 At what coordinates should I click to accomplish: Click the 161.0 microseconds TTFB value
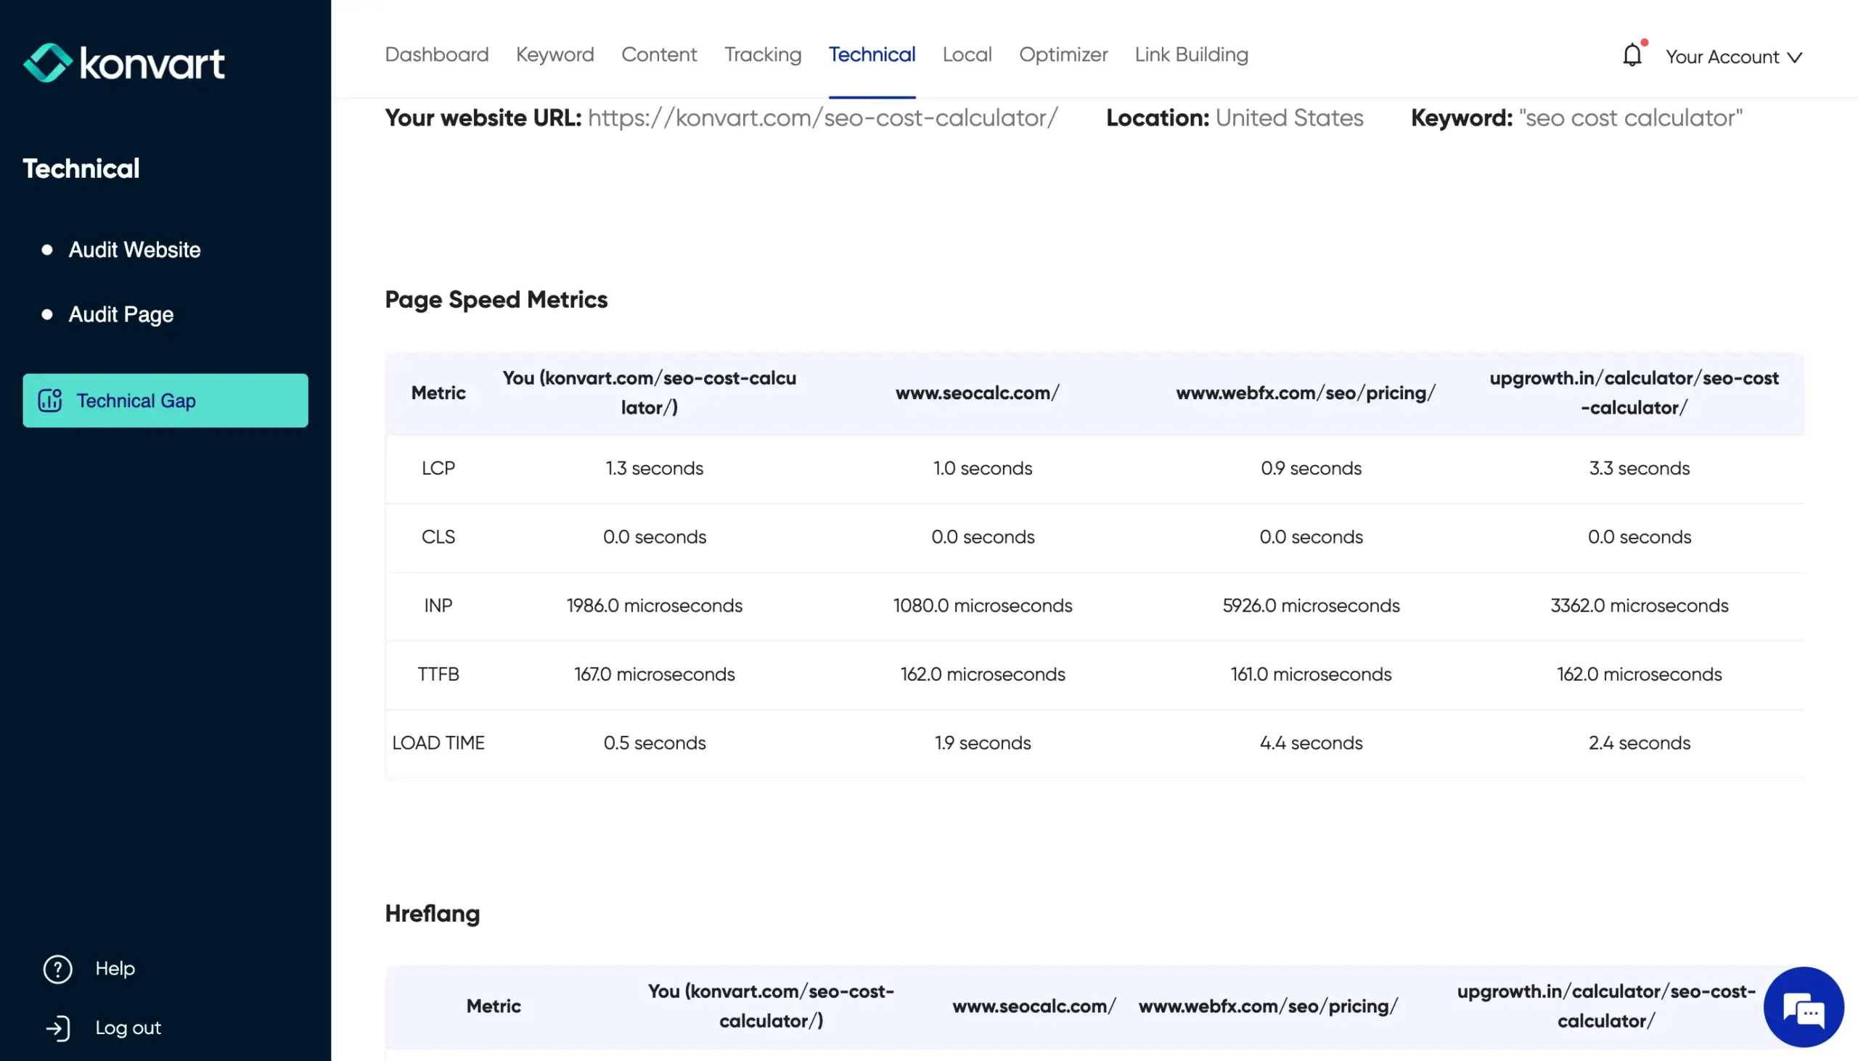1311,674
